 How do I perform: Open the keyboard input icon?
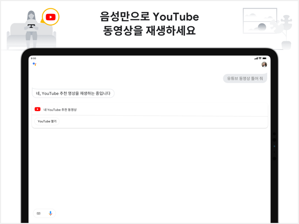coord(39,213)
